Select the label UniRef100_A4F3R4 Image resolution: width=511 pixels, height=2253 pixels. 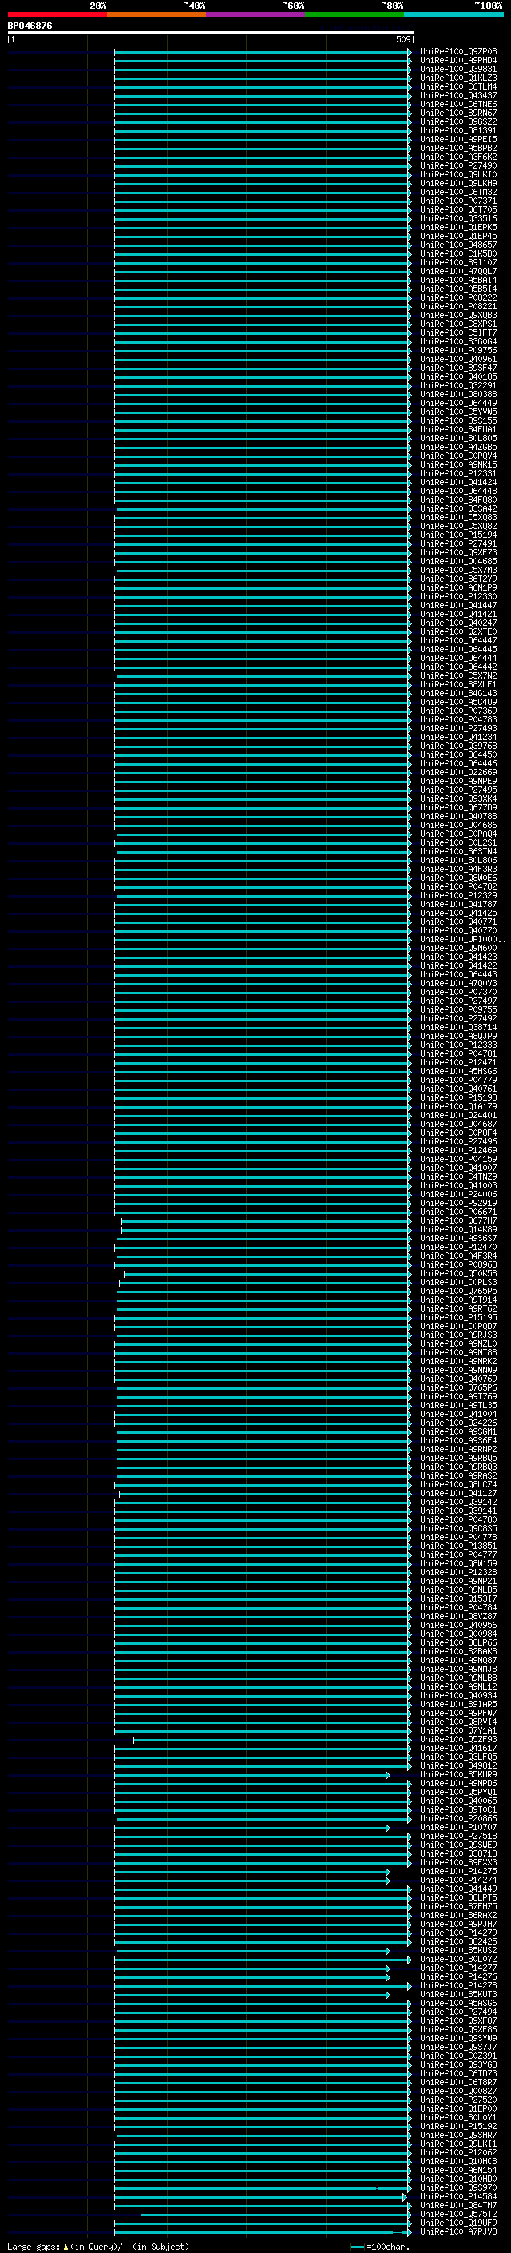[458, 1256]
